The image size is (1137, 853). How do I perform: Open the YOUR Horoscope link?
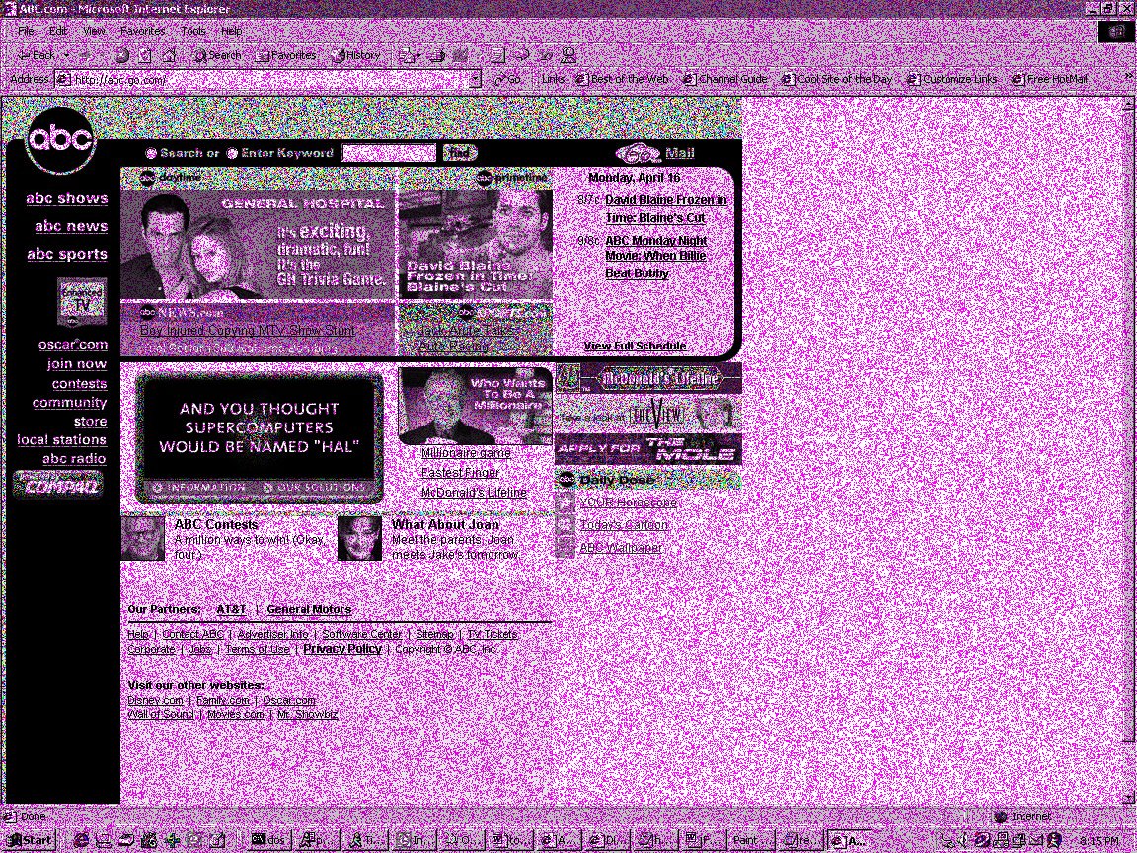point(628,502)
